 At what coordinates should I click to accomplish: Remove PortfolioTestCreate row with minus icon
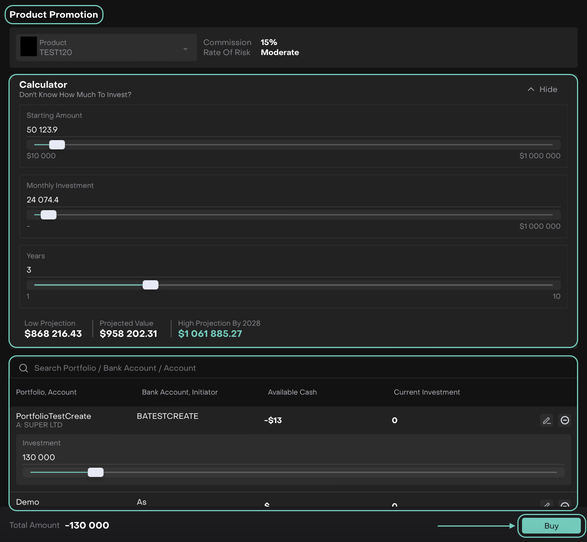565,420
